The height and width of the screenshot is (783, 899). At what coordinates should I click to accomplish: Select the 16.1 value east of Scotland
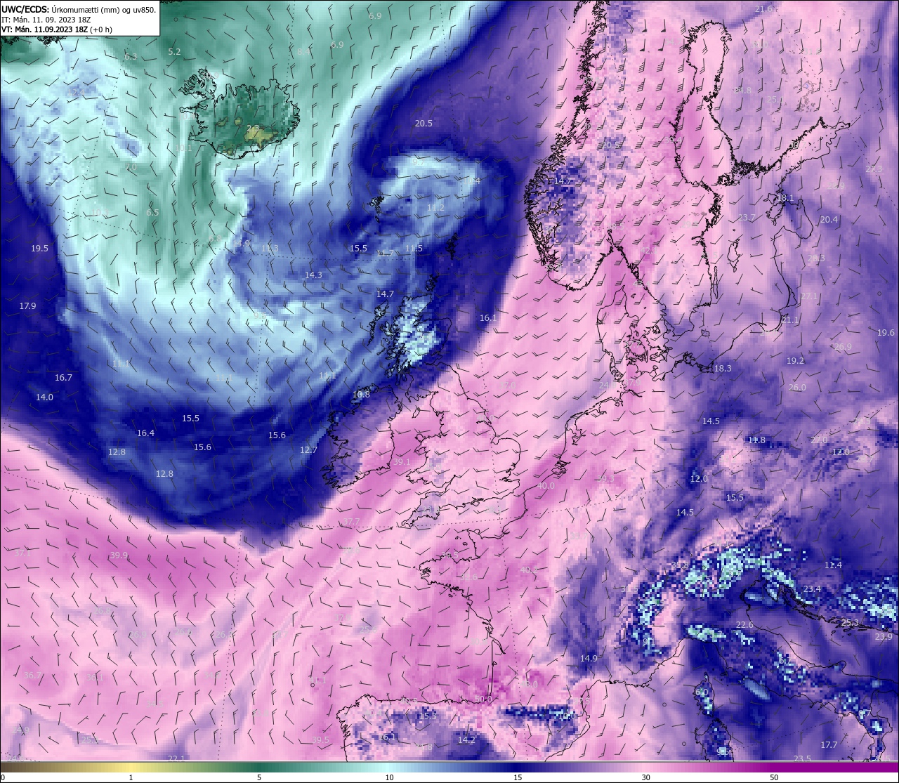[x=488, y=318]
